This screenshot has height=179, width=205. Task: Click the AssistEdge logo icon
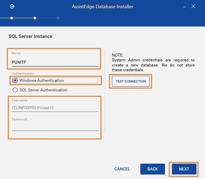coord(12,6)
